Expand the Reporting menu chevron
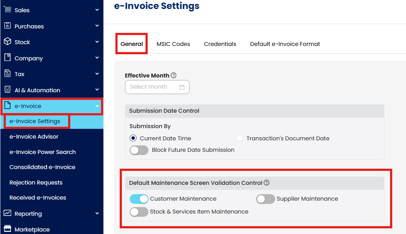 97,214
